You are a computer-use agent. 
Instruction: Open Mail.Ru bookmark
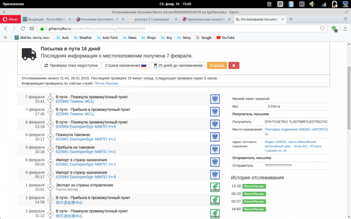tap(32, 38)
